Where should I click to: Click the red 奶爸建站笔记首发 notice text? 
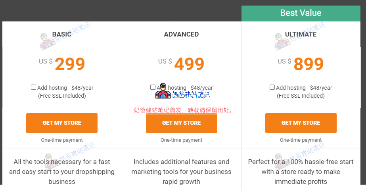pos(183,110)
